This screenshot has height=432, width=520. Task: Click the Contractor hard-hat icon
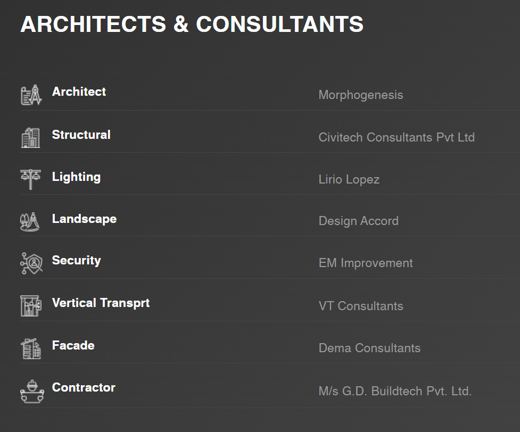point(32,392)
